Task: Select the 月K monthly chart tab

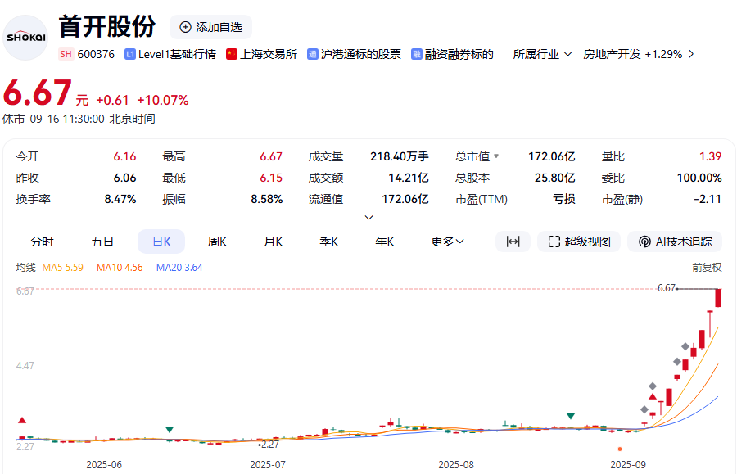Action: coord(273,242)
